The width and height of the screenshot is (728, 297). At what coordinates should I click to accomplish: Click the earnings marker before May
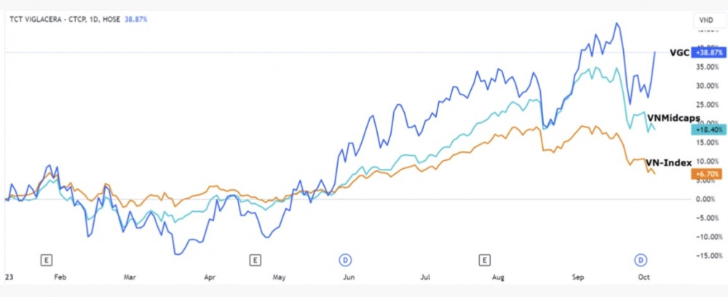(x=255, y=258)
